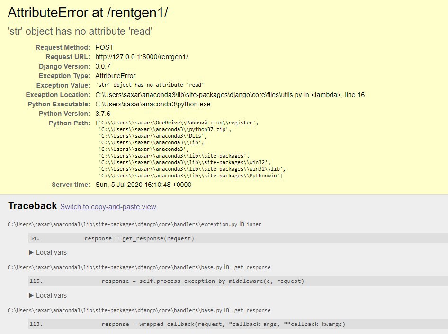Image resolution: width=448 pixels, height=334 pixels.
Task: Select code line 34 get_response(request)
Action: click(238, 238)
